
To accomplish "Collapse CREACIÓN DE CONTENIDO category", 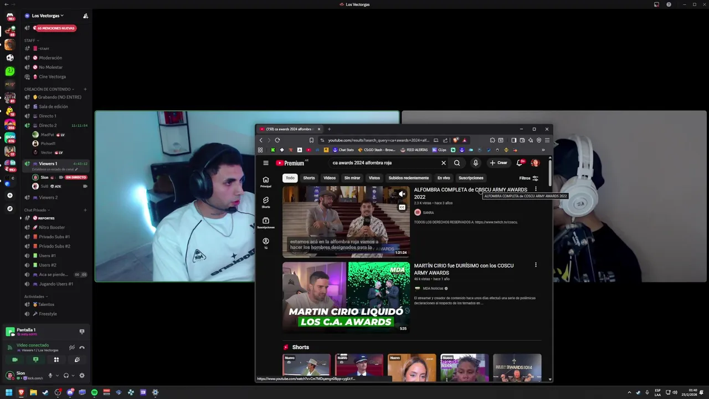I will [49, 89].
